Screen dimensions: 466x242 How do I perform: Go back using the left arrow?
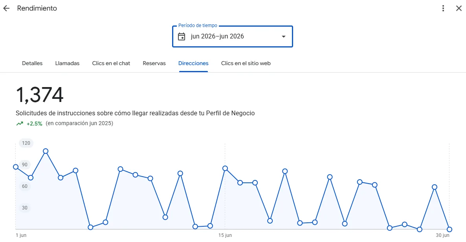pyautogui.click(x=6, y=8)
